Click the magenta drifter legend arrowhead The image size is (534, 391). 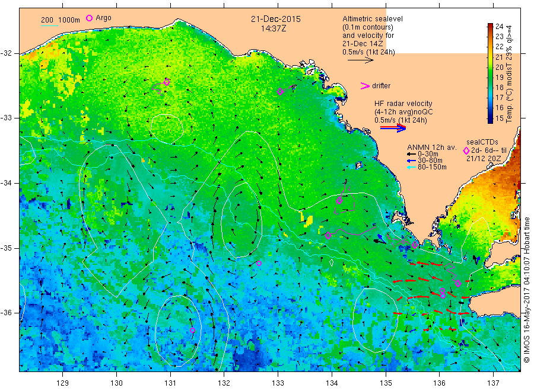pos(365,86)
